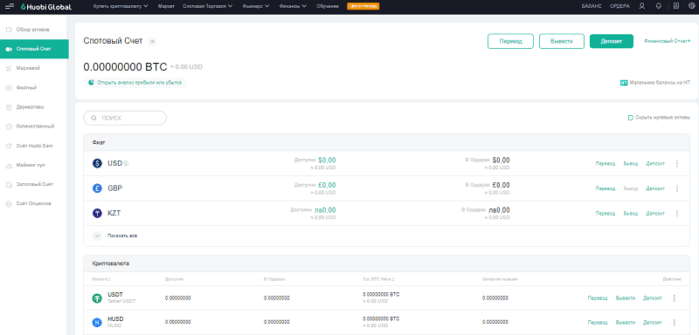Select 'Залоговый Счёт' in the sidebar
Image resolution: width=699 pixels, height=335 pixels.
coord(34,184)
